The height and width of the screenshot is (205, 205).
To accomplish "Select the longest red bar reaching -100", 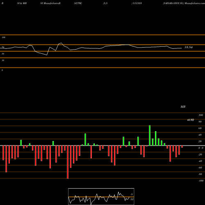I will click(68, 162).
